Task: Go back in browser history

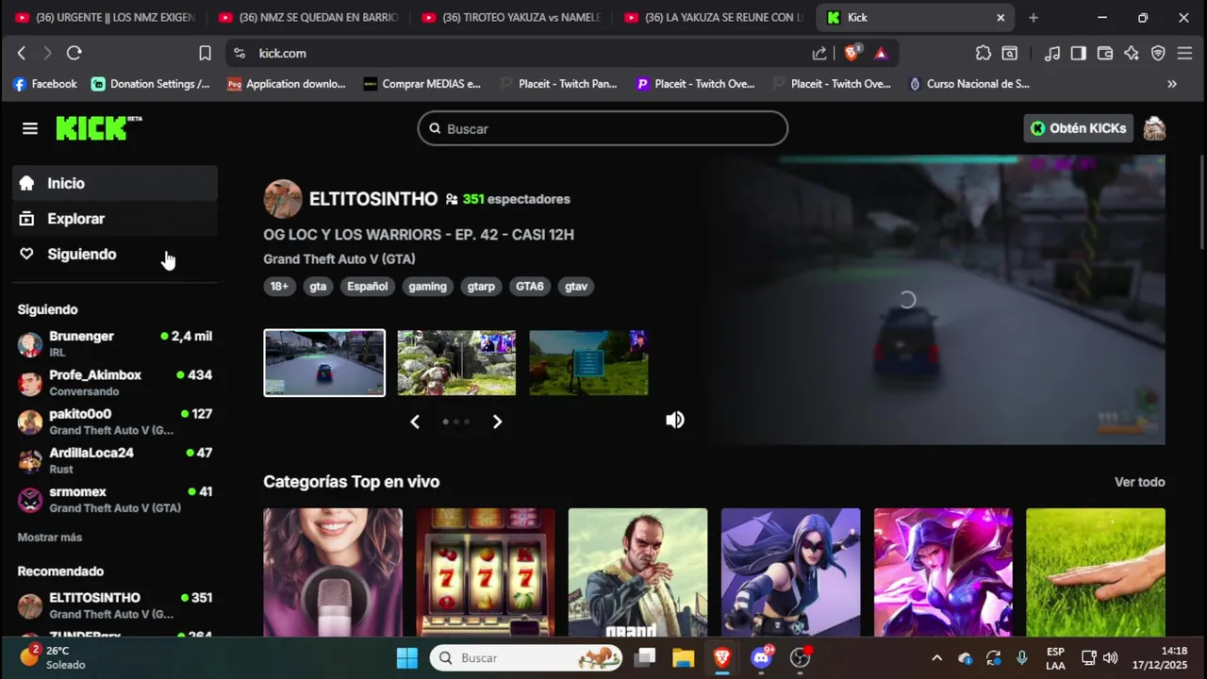Action: click(x=22, y=54)
